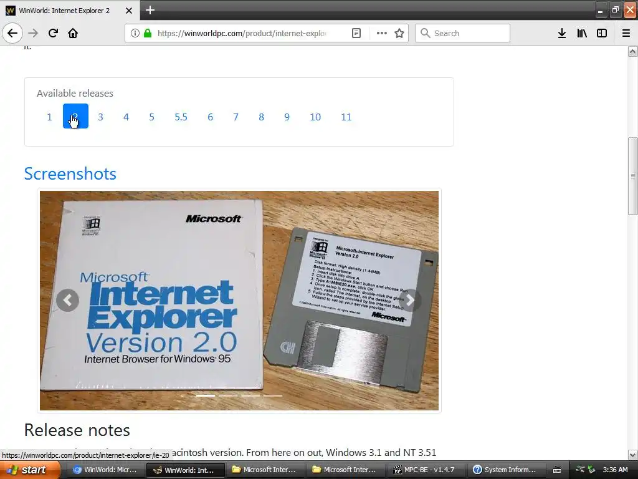
Task: Click the green secure connection padlock
Action: [148, 33]
